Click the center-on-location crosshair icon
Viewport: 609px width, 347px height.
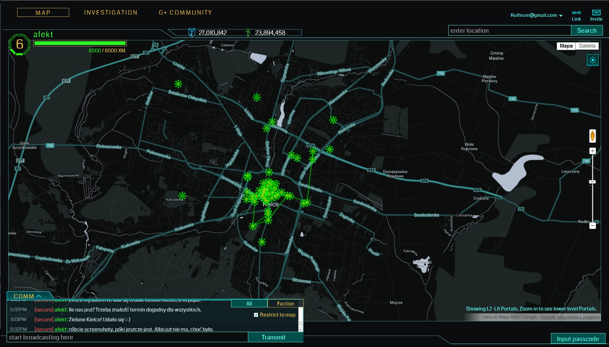click(593, 60)
